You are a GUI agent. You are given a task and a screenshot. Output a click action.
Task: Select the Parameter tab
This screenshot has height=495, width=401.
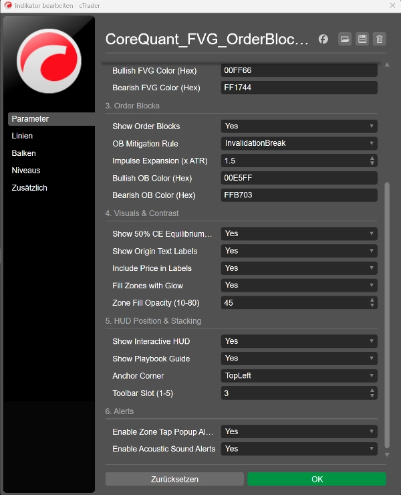[x=51, y=119]
